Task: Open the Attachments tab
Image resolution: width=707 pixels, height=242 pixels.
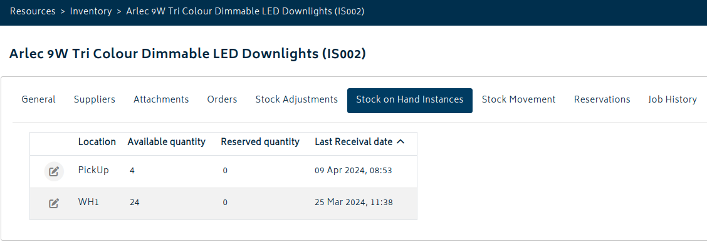Action: click(161, 99)
